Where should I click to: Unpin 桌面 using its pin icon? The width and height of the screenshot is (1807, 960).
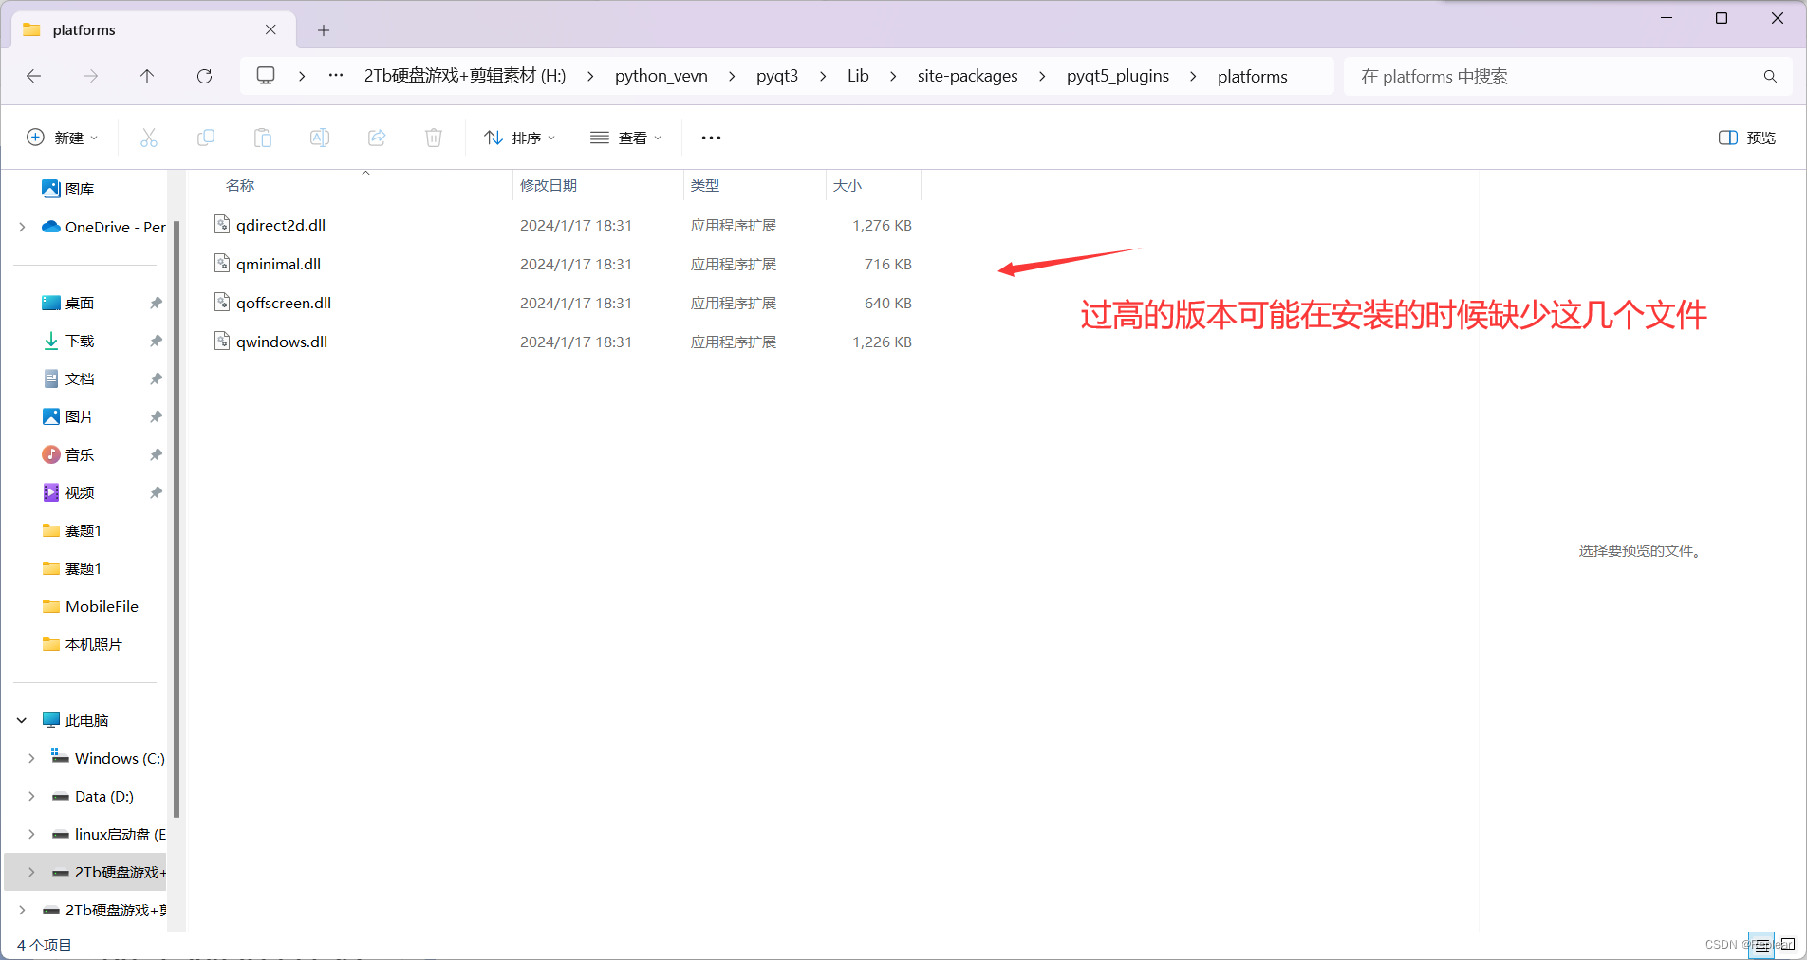[156, 303]
